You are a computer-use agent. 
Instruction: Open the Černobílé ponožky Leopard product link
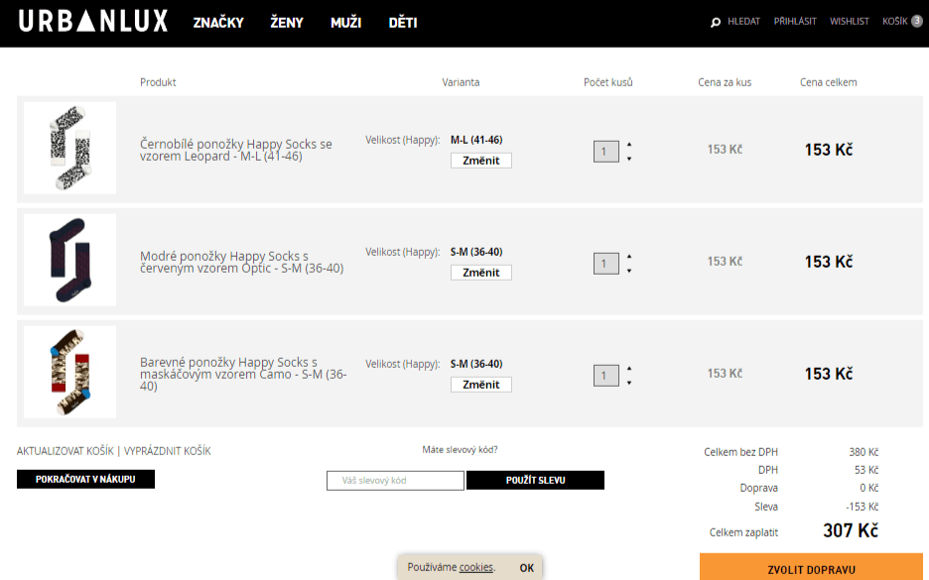pyautogui.click(x=236, y=150)
